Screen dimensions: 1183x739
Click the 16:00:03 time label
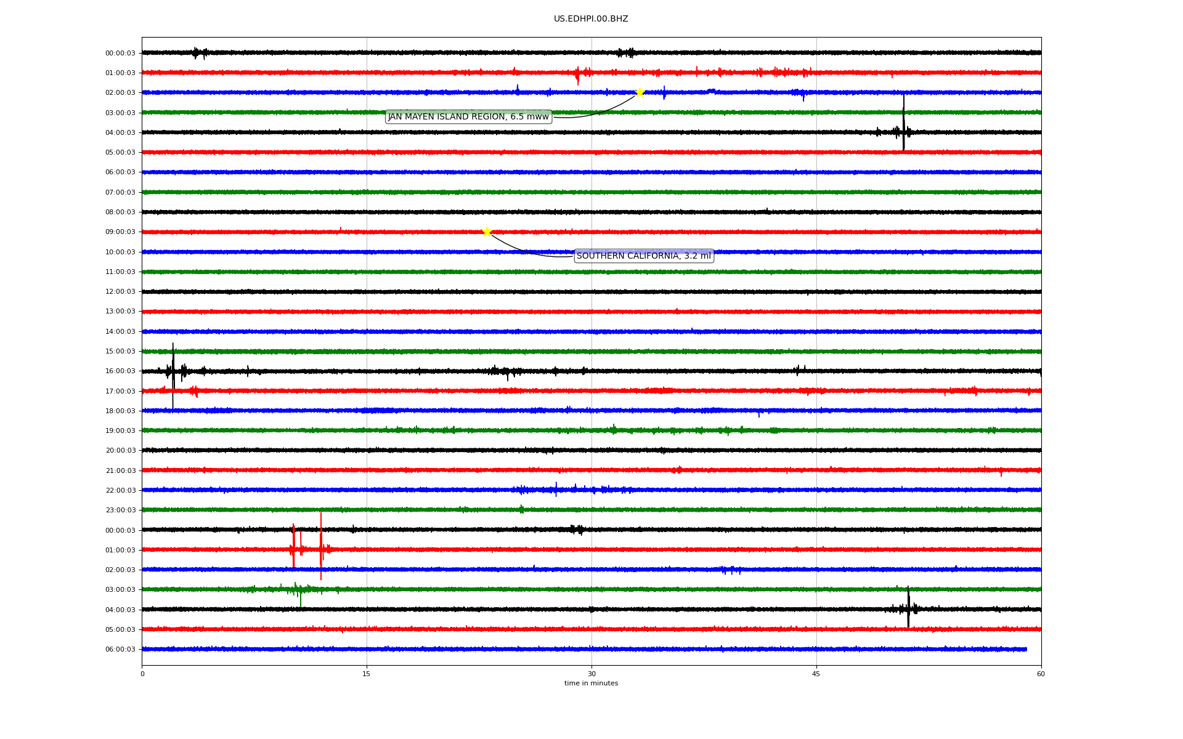pos(120,371)
